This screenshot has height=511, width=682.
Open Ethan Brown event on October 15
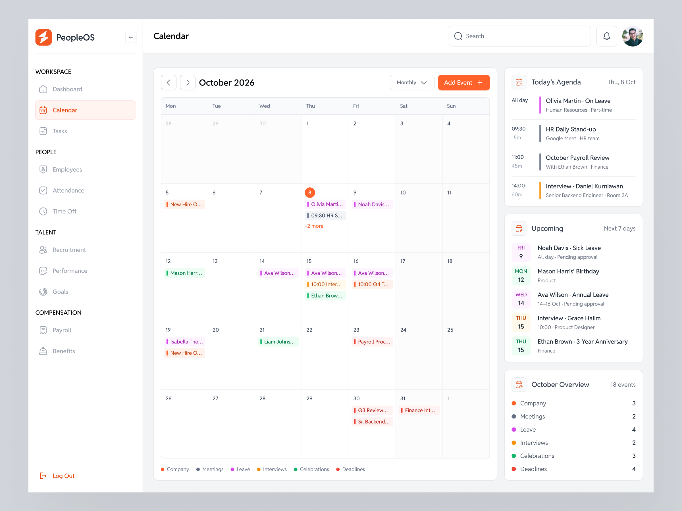tap(325, 296)
